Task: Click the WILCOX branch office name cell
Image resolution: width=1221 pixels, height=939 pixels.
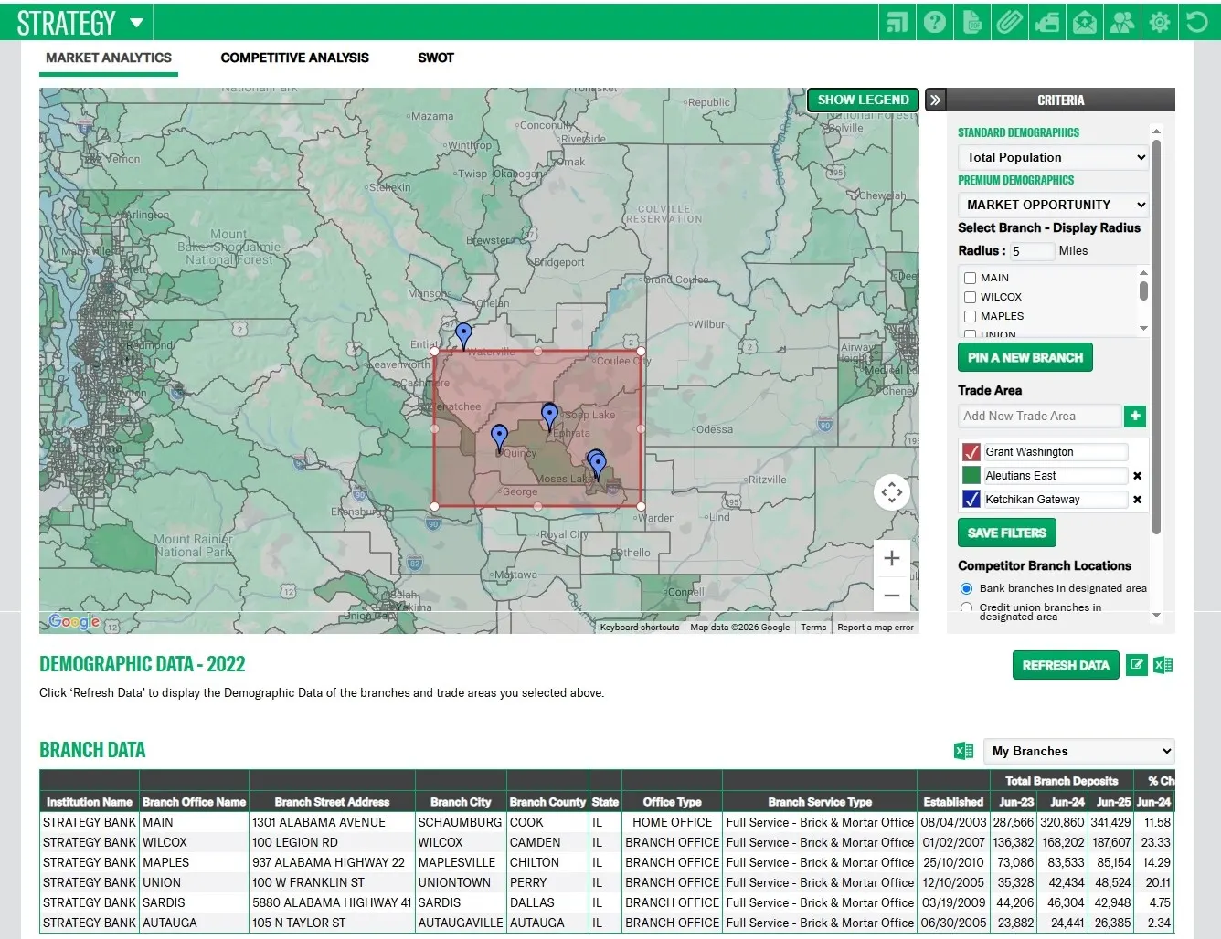Action: coord(194,842)
